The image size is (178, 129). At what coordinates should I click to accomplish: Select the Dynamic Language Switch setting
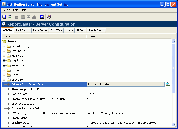tap(27, 108)
